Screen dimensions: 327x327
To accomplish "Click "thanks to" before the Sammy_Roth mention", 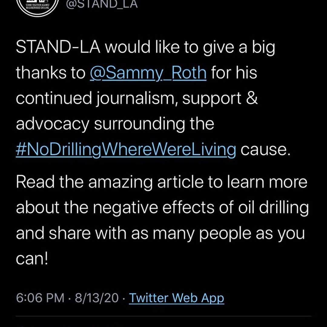I will coord(51,73).
